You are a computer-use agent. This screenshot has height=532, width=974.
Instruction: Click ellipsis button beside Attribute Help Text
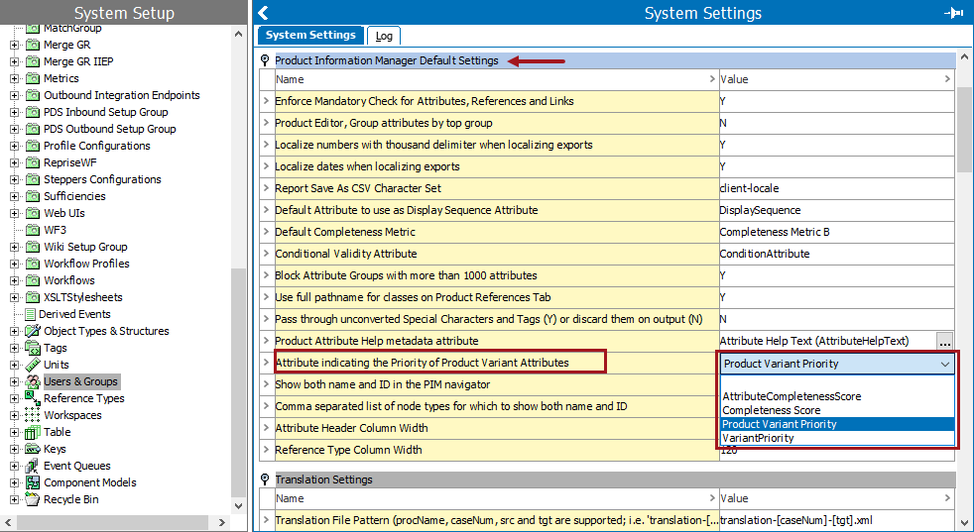pos(944,341)
